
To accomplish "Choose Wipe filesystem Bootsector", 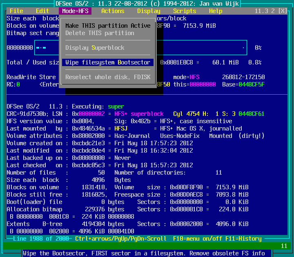I will (108, 62).
